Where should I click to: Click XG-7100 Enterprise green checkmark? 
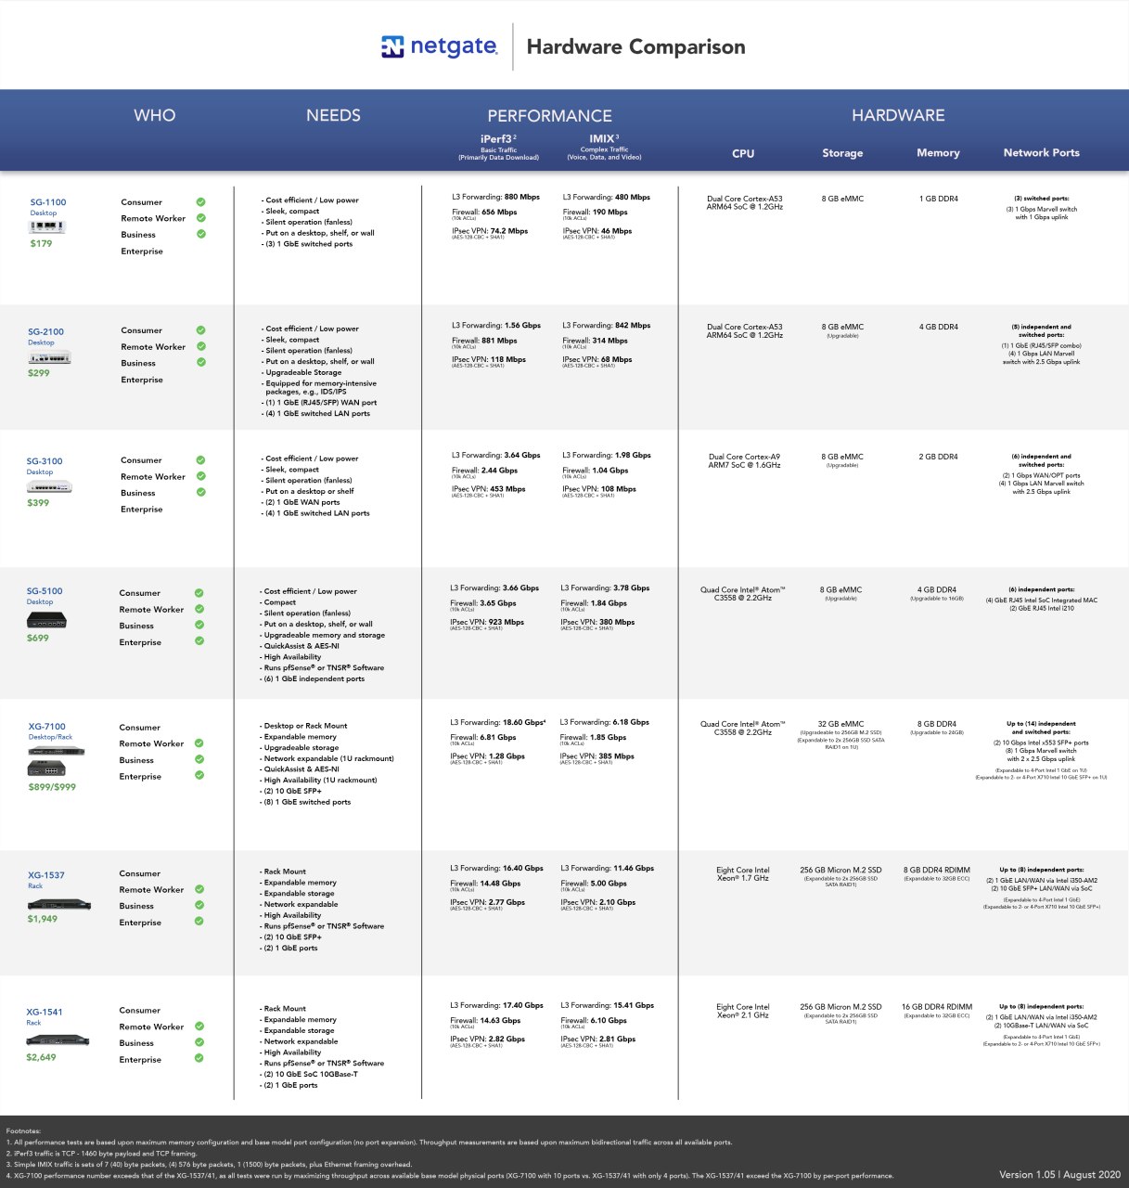[x=199, y=776]
